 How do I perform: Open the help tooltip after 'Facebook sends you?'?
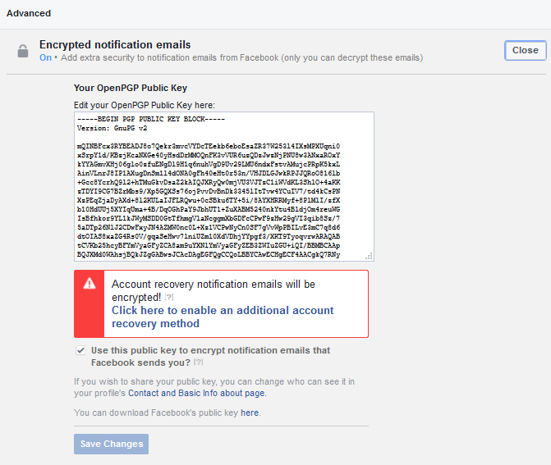(199, 362)
